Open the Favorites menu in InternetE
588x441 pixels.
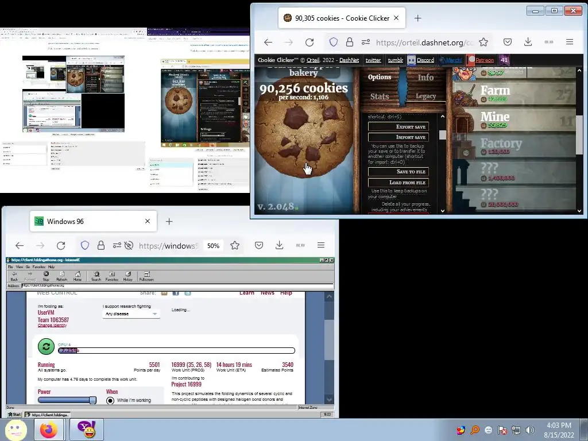click(38, 267)
